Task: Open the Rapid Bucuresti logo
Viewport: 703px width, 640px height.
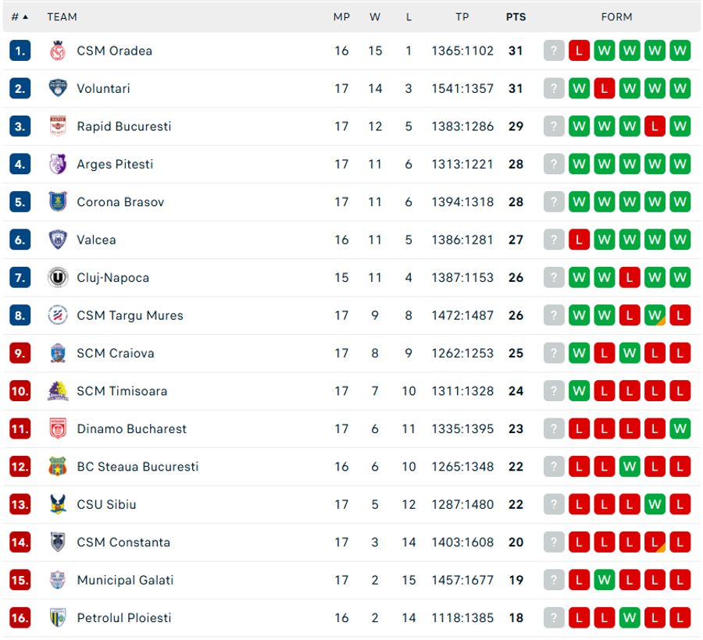Action: point(57,126)
